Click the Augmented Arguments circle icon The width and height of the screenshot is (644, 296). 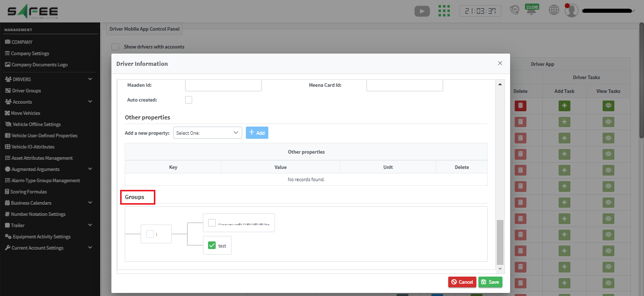(7, 169)
